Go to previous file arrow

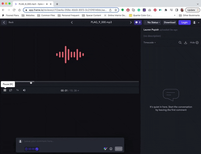(x=72, y=22)
